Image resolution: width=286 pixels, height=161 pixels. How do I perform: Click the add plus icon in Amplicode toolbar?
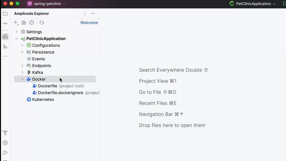click(16, 23)
